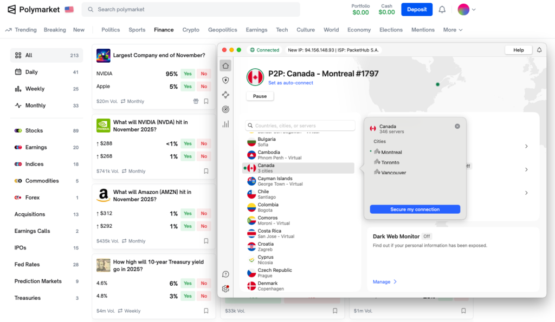The width and height of the screenshot is (555, 322).
Task: Select Costa Rica from the country list
Action: [298, 233]
